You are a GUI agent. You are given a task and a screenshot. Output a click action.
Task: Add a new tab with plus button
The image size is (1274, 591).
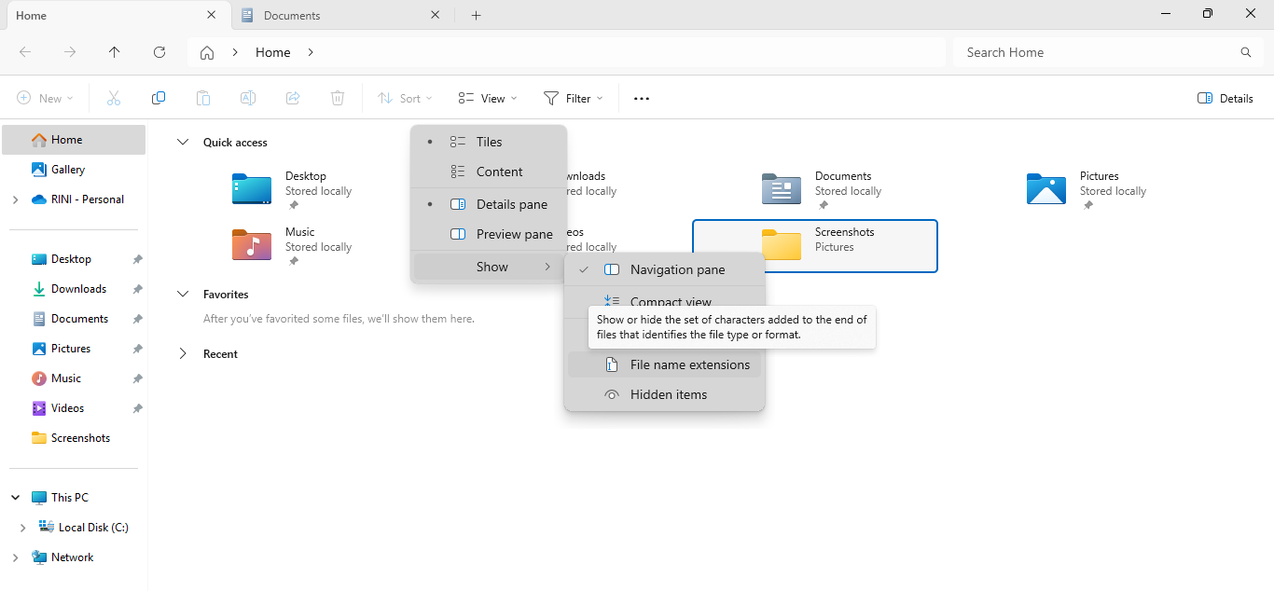pyautogui.click(x=476, y=15)
